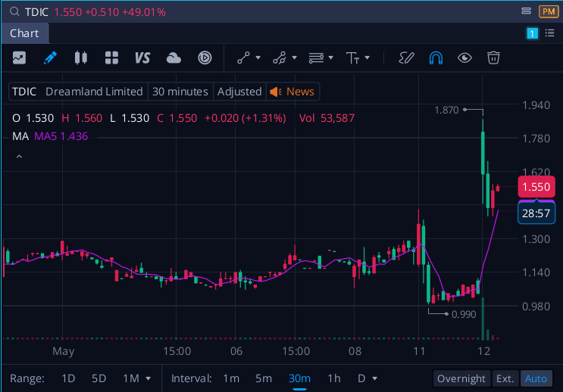Switch to the Chart tab

click(24, 33)
